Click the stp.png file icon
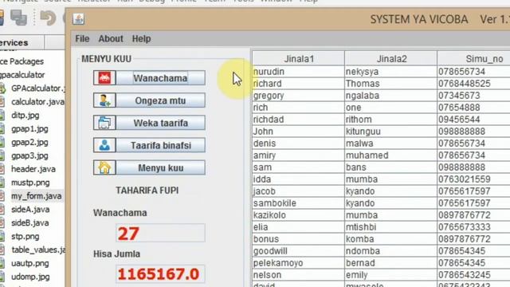The image size is (510, 287). pyautogui.click(x=2, y=237)
